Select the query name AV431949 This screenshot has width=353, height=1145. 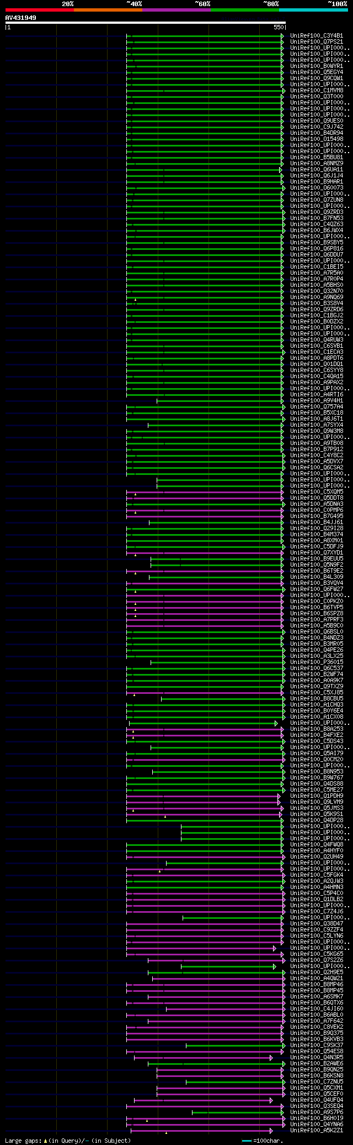click(21, 18)
